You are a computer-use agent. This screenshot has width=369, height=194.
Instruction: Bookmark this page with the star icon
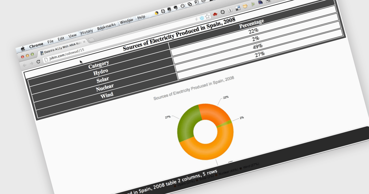pos(208,16)
